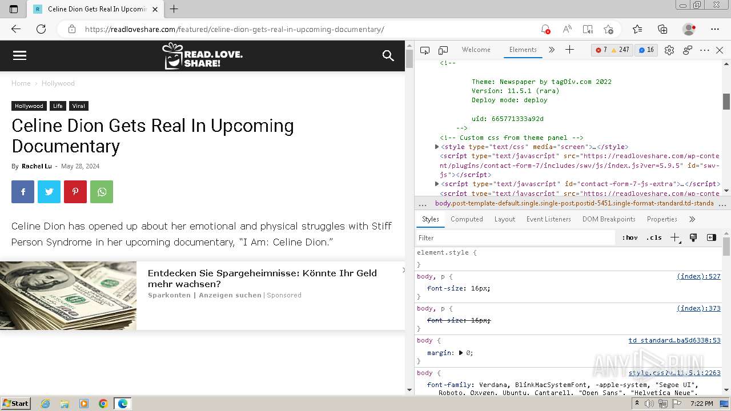Select the Computed tab
The height and width of the screenshot is (411, 731).
point(467,219)
